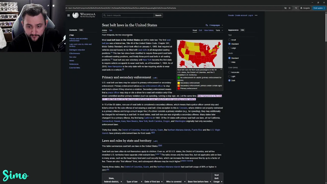Open the New Hampshire link in intro
This screenshot has height=184, width=327.
click(x=115, y=66)
